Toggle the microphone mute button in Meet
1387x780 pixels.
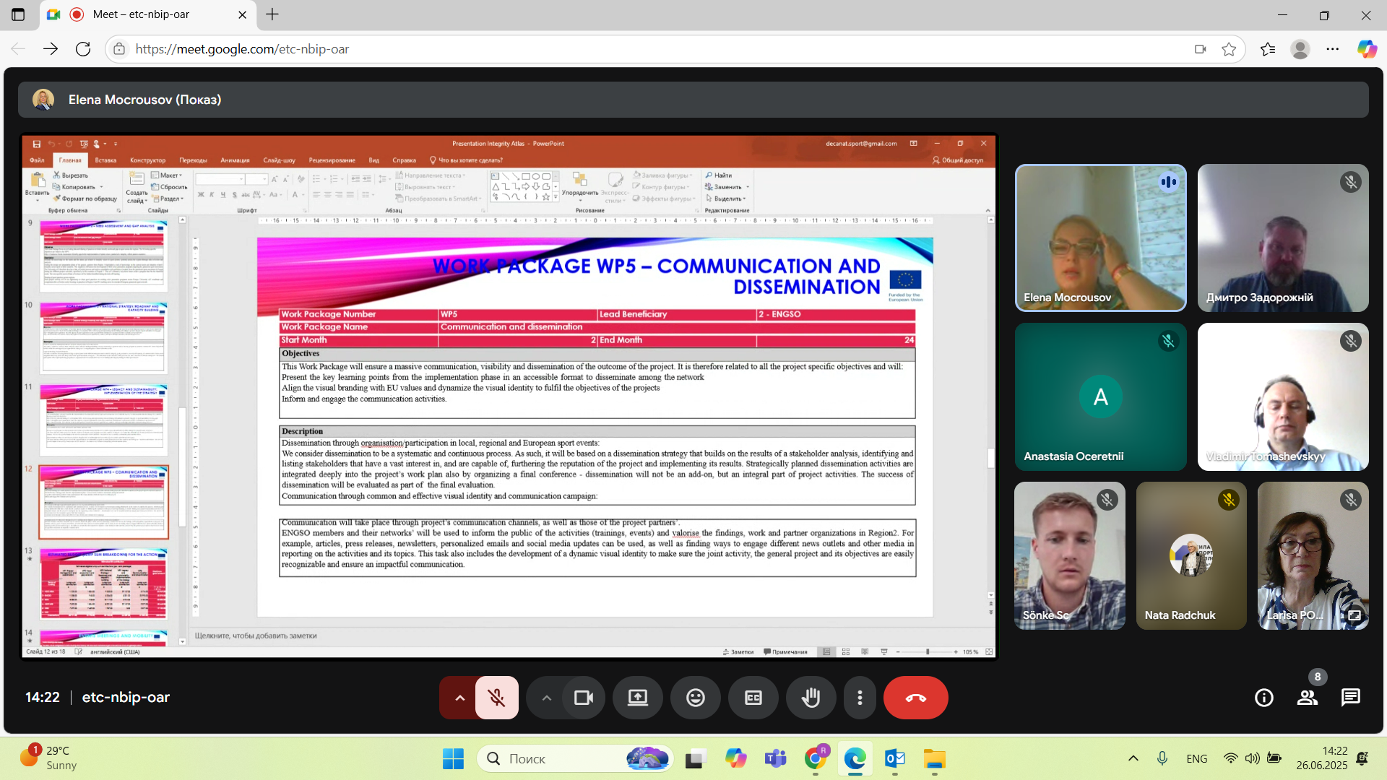click(496, 698)
